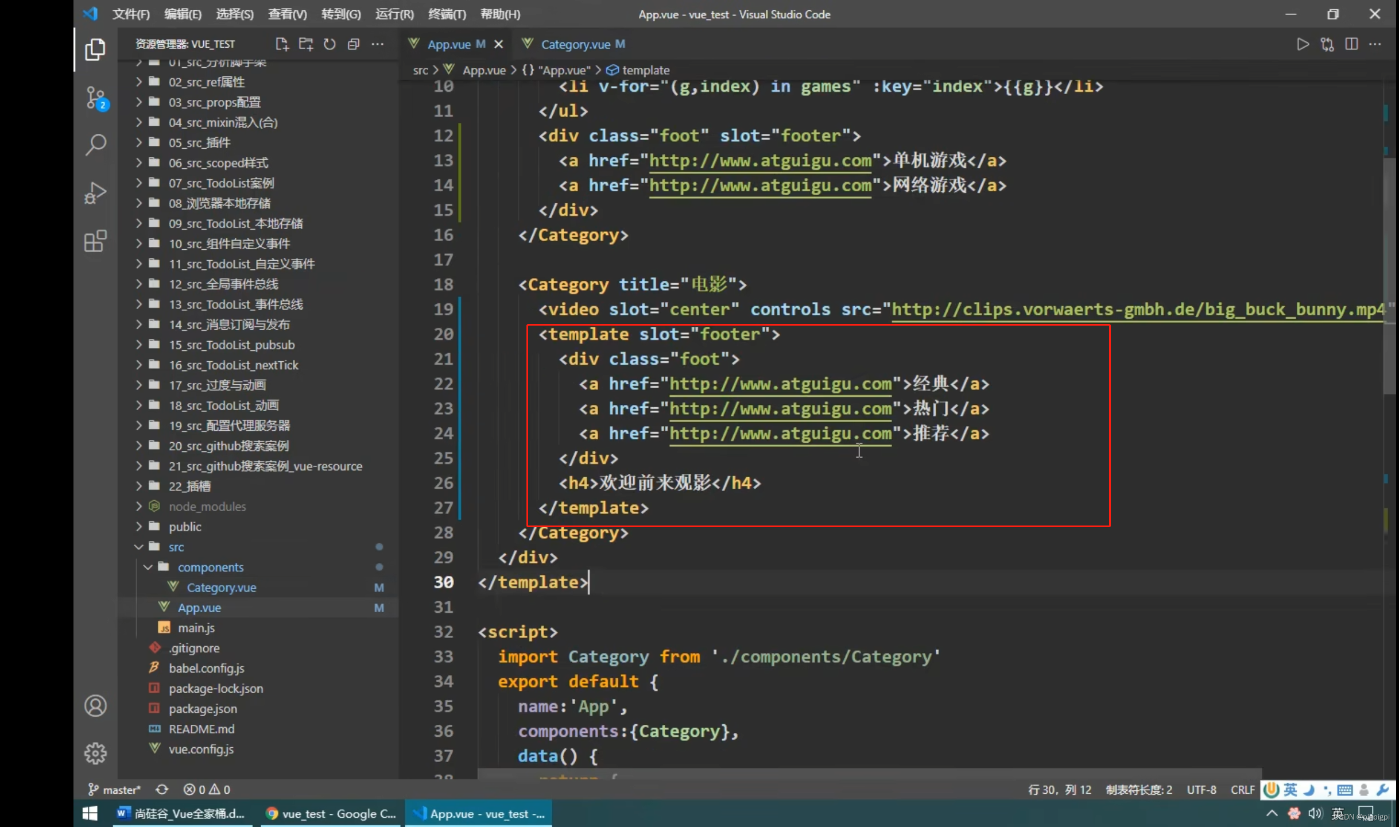Click breadcrumb src segment

pos(420,70)
